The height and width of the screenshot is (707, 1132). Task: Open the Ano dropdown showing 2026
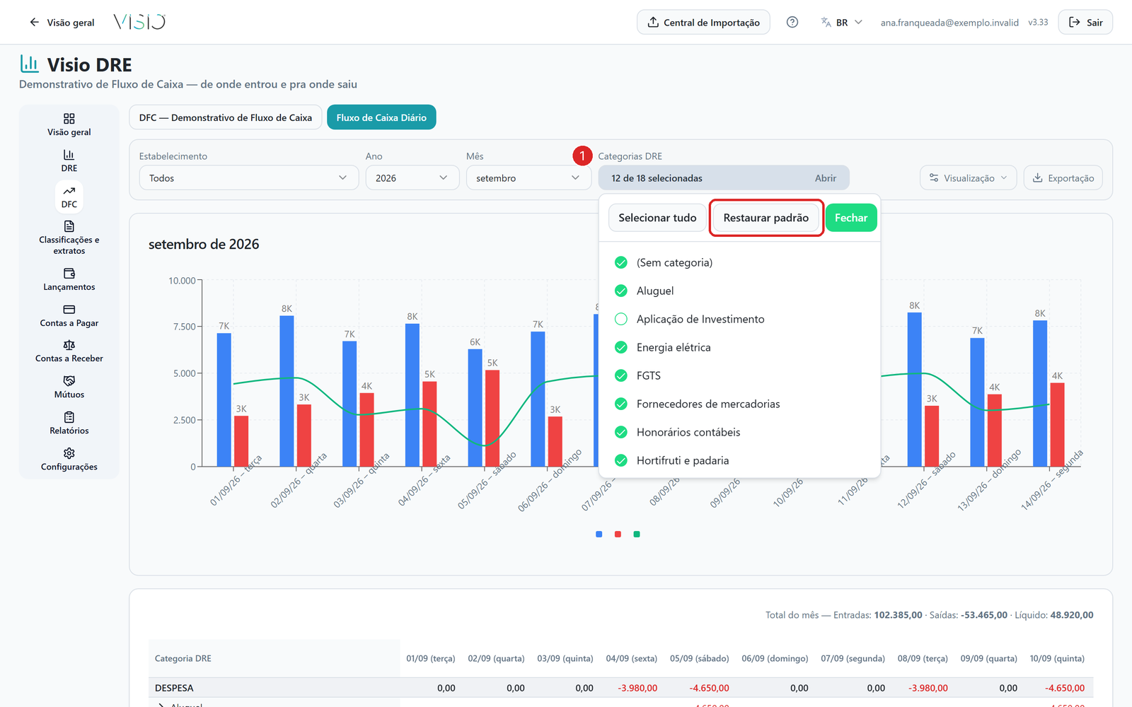tap(412, 177)
